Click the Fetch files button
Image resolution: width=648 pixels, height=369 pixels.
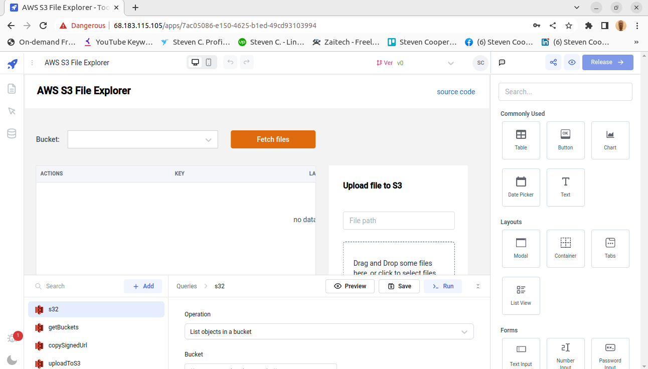tap(273, 139)
